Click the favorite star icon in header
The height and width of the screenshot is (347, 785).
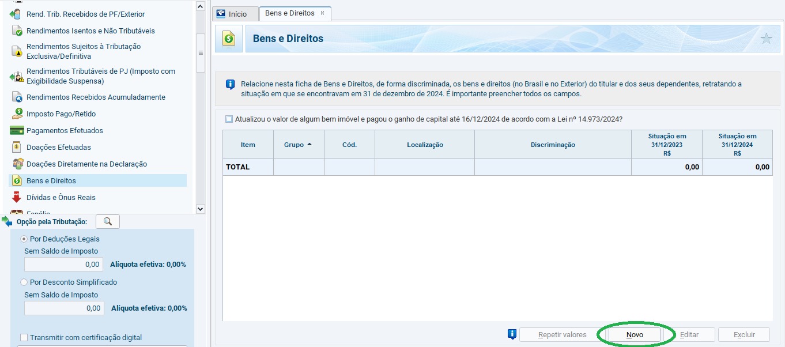pos(766,39)
